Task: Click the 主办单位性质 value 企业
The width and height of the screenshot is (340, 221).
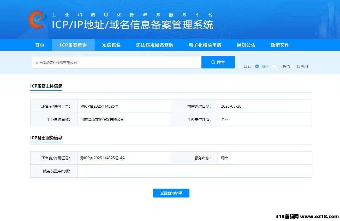Action: pyautogui.click(x=225, y=119)
